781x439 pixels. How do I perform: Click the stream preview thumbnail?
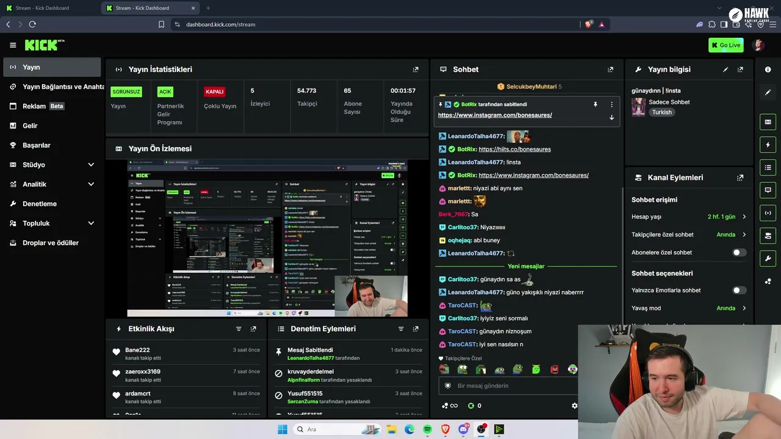(267, 238)
